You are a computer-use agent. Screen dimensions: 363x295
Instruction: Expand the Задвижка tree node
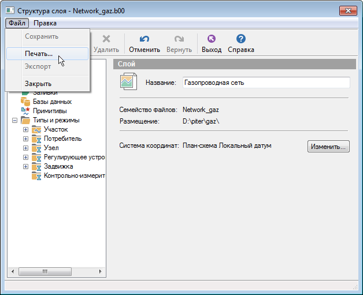point(25,167)
